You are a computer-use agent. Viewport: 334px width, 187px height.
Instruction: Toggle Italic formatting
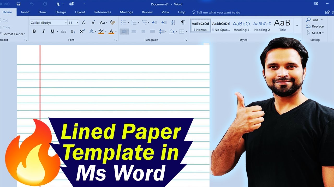pos(44,31)
